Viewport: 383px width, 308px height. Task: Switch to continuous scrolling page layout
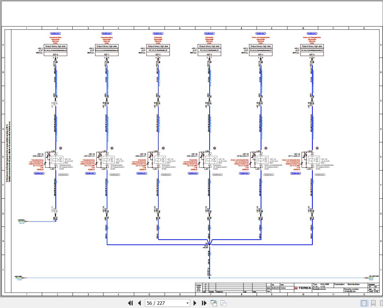click(x=373, y=303)
